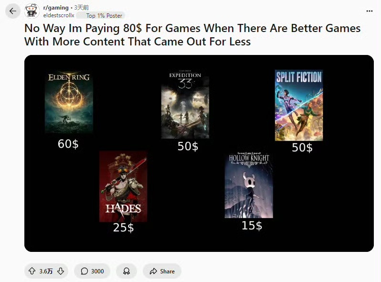Screen dimensions: 381x282
Task: Click the Hollow Knight cover art
Action: pos(249,184)
